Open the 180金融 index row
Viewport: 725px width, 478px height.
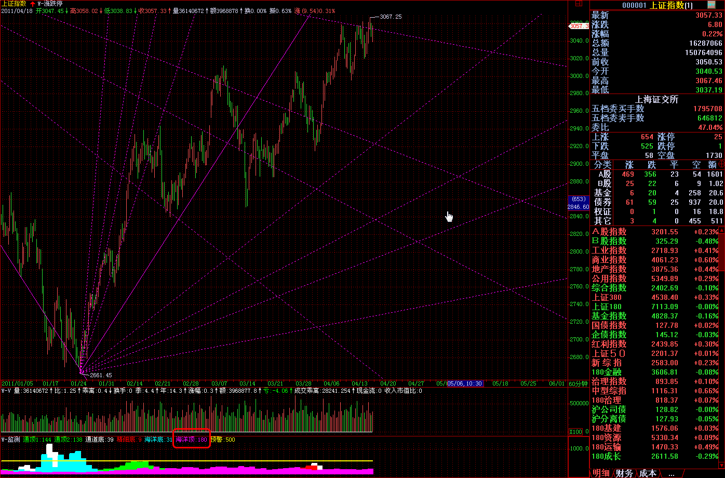607,372
